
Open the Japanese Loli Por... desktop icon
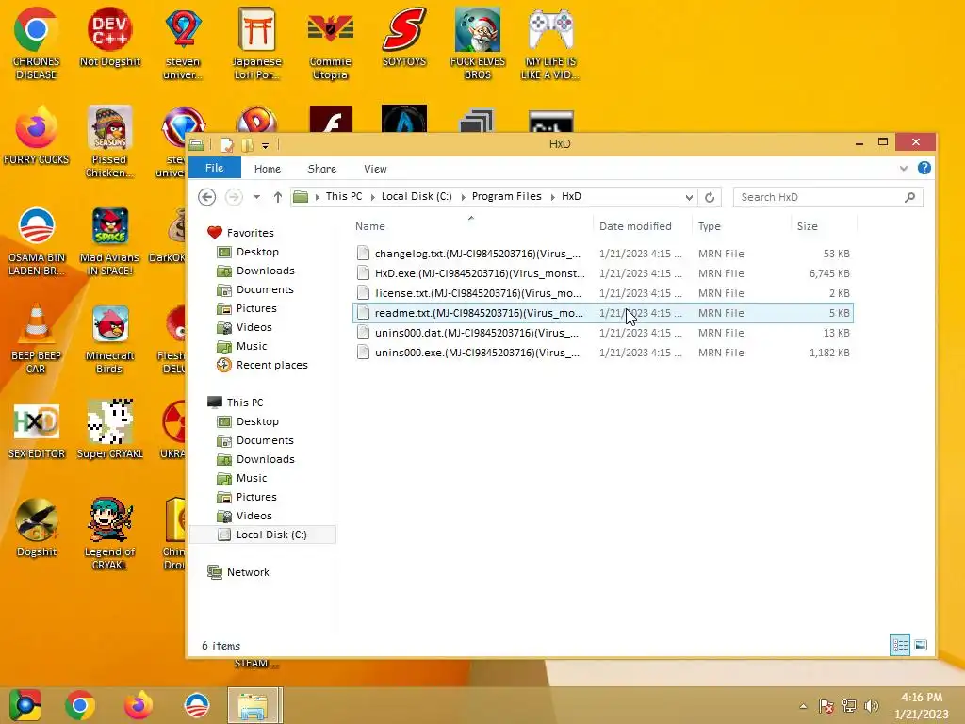256,43
